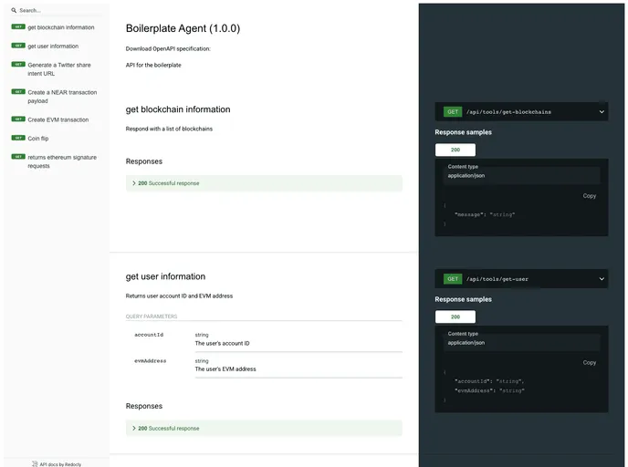Copy the get-user response sample
Screen dimensions: 628x467
click(589, 362)
